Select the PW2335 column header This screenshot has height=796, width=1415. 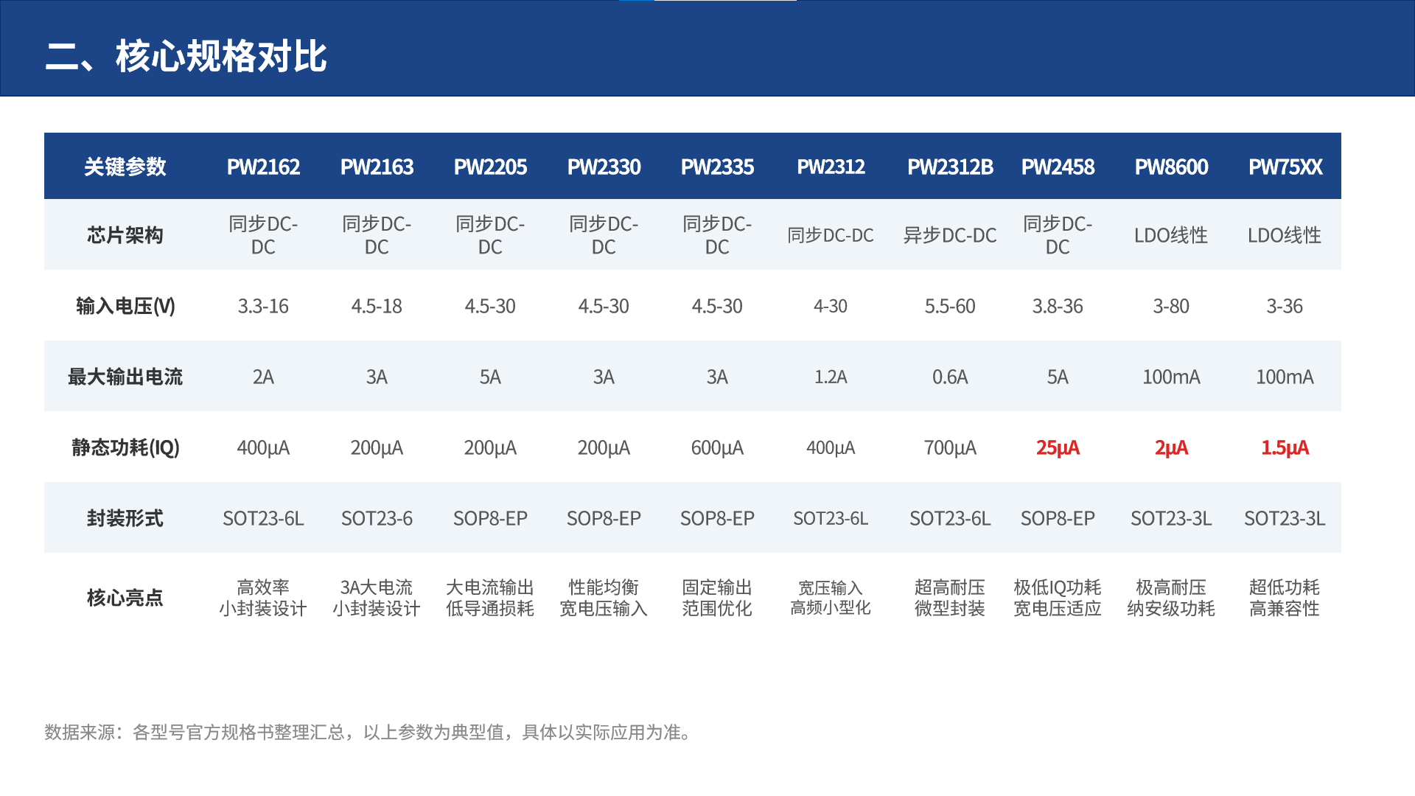pyautogui.click(x=717, y=167)
